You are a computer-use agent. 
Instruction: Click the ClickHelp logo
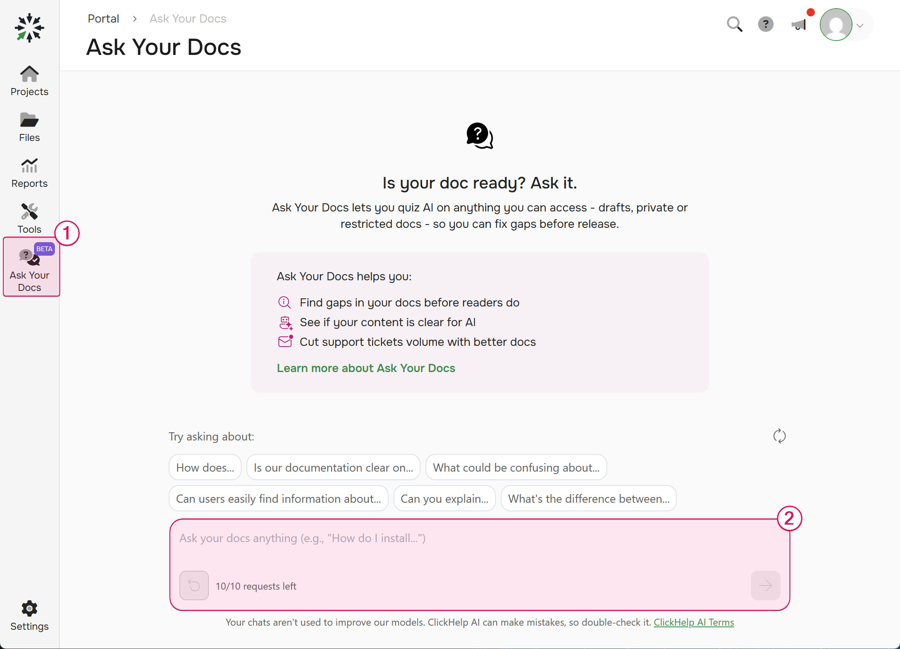point(29,28)
